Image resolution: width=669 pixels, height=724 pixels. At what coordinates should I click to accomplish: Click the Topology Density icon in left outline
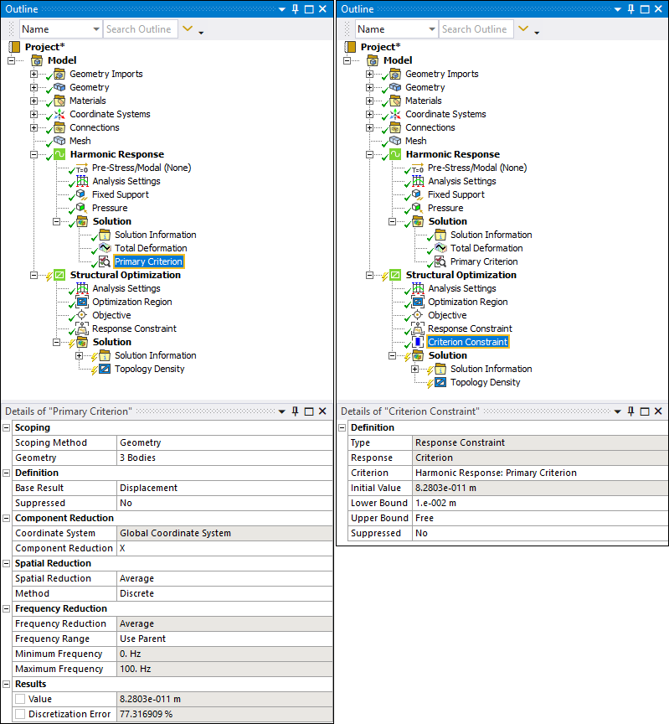pyautogui.click(x=105, y=369)
